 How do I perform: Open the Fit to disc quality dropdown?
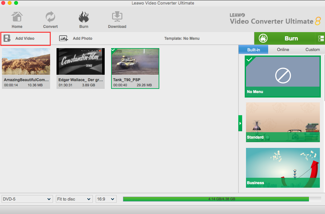point(74,199)
